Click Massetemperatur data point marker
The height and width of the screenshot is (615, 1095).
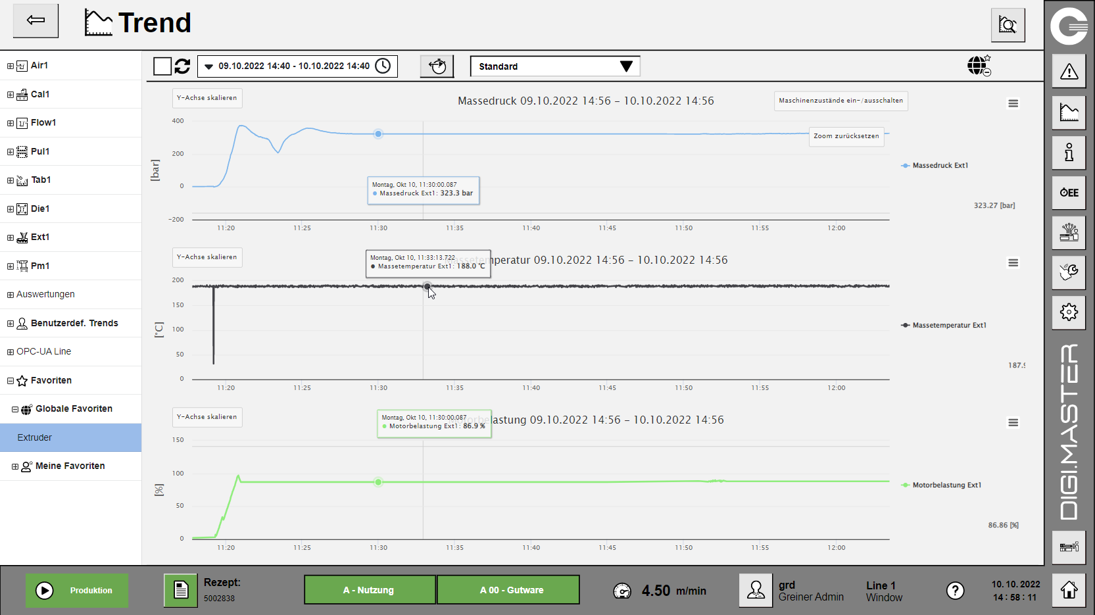427,286
